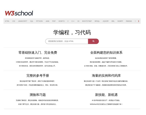The image size is (146, 115).
Task: Click heading 新技能、新机遇
Action: pyautogui.click(x=106, y=95)
